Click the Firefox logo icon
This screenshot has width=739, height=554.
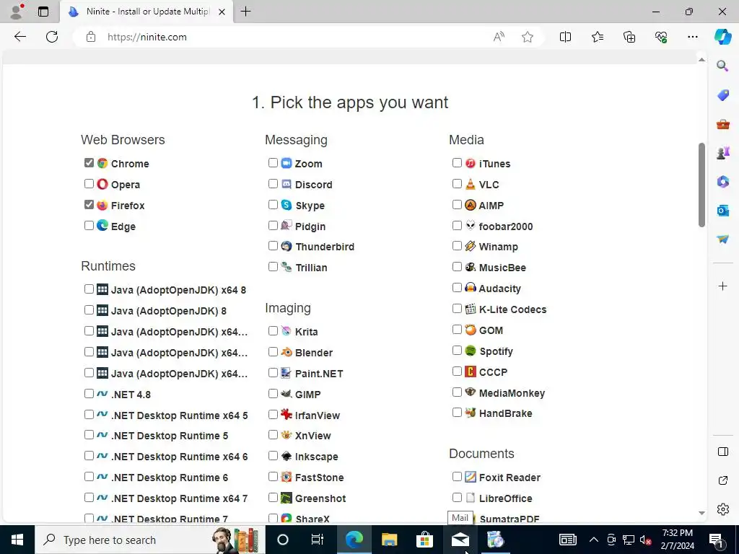click(x=102, y=205)
